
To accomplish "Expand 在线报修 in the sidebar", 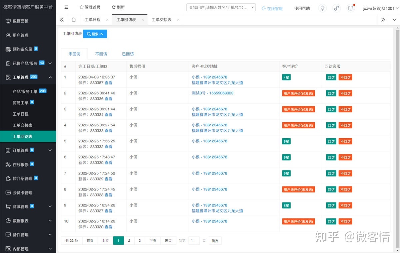I will (x=28, y=164).
